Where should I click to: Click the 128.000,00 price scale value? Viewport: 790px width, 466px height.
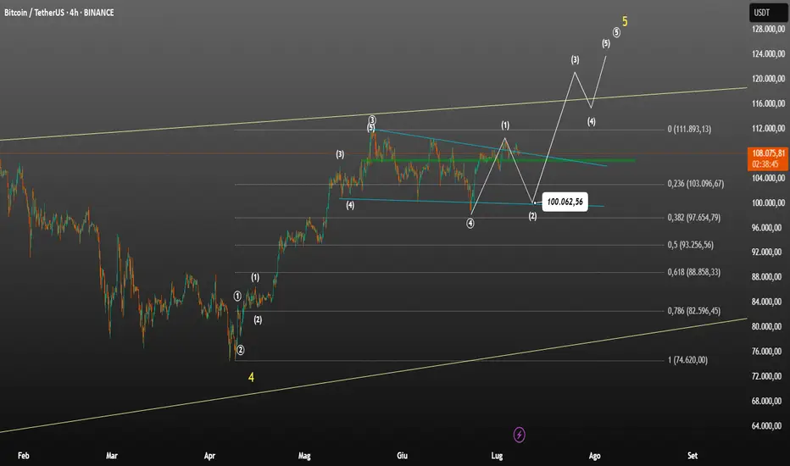tap(768, 29)
